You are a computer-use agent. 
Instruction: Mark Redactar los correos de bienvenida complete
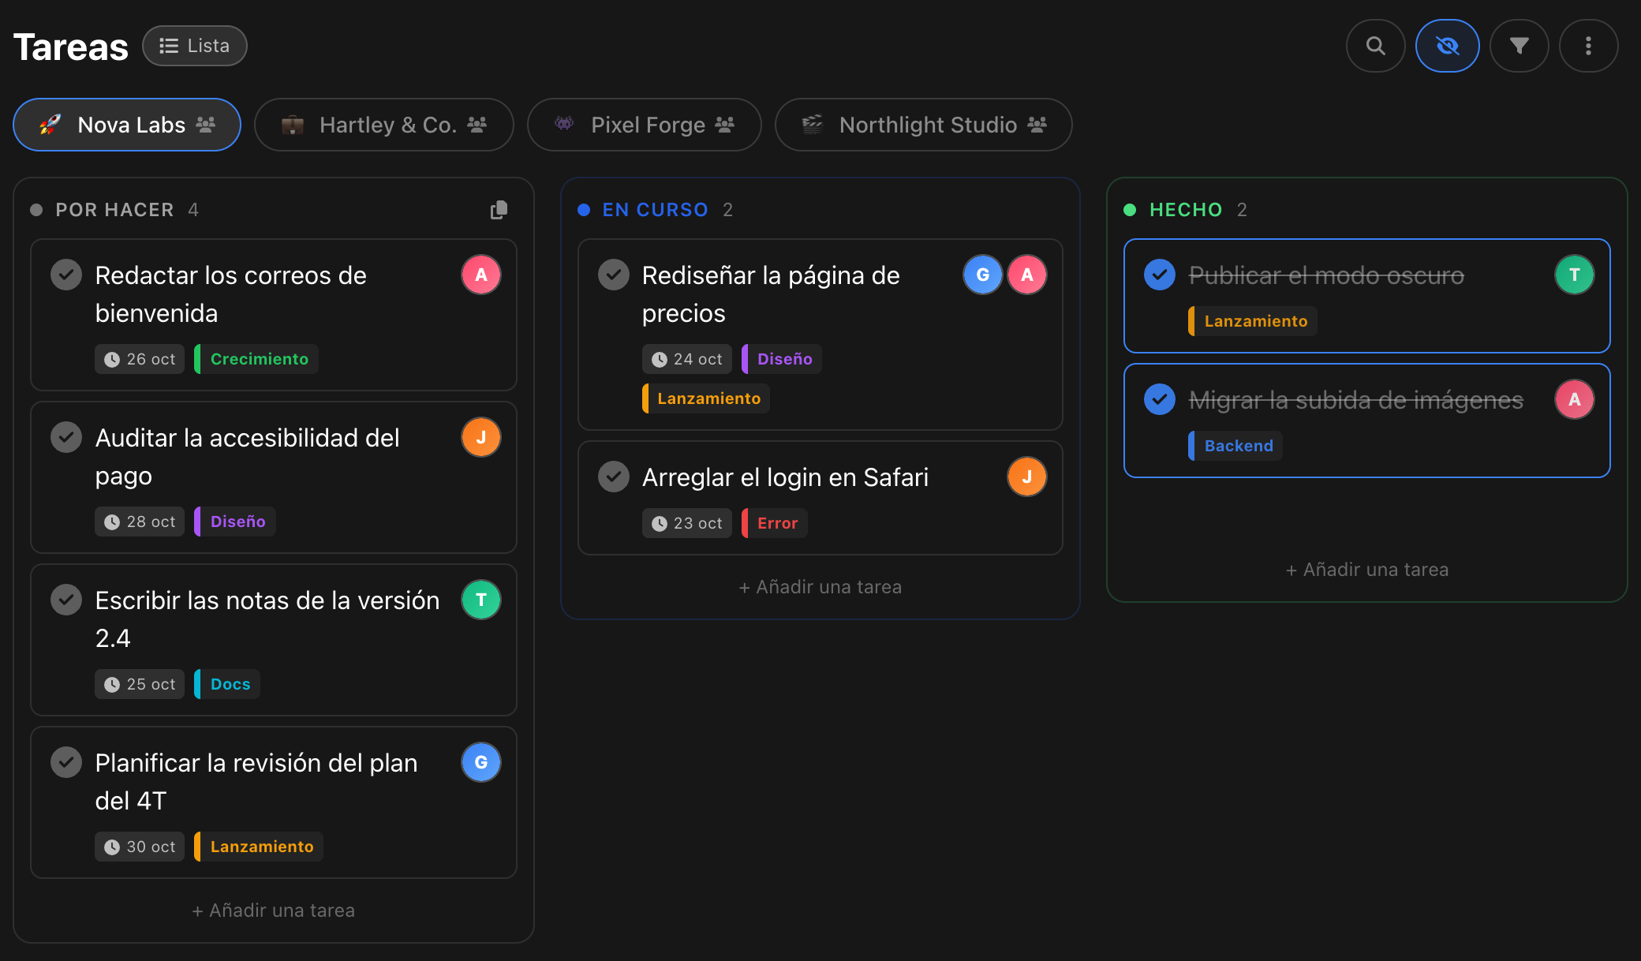66,275
